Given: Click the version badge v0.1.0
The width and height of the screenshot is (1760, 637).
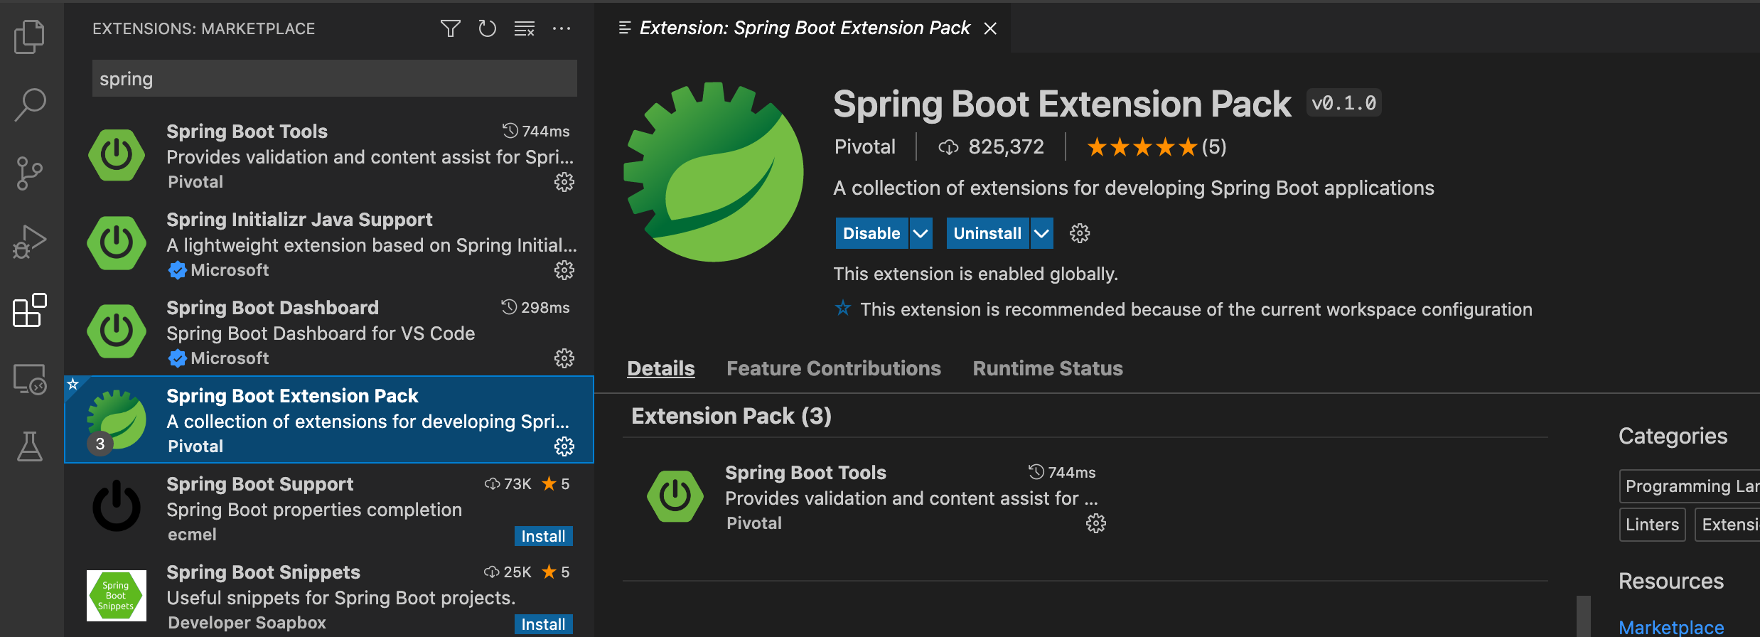Looking at the screenshot, I should (1343, 103).
